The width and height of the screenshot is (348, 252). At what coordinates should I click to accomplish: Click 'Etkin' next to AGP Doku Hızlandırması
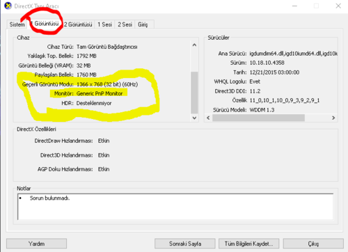[x=104, y=169]
